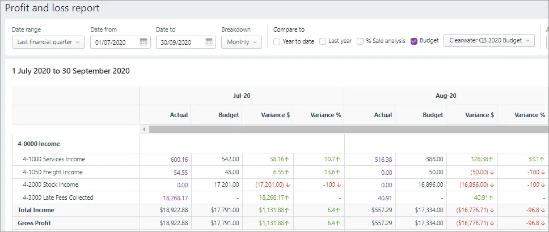Open Late Fees Collected actual 18,268.17
549x232 pixels.
pyautogui.click(x=175, y=197)
